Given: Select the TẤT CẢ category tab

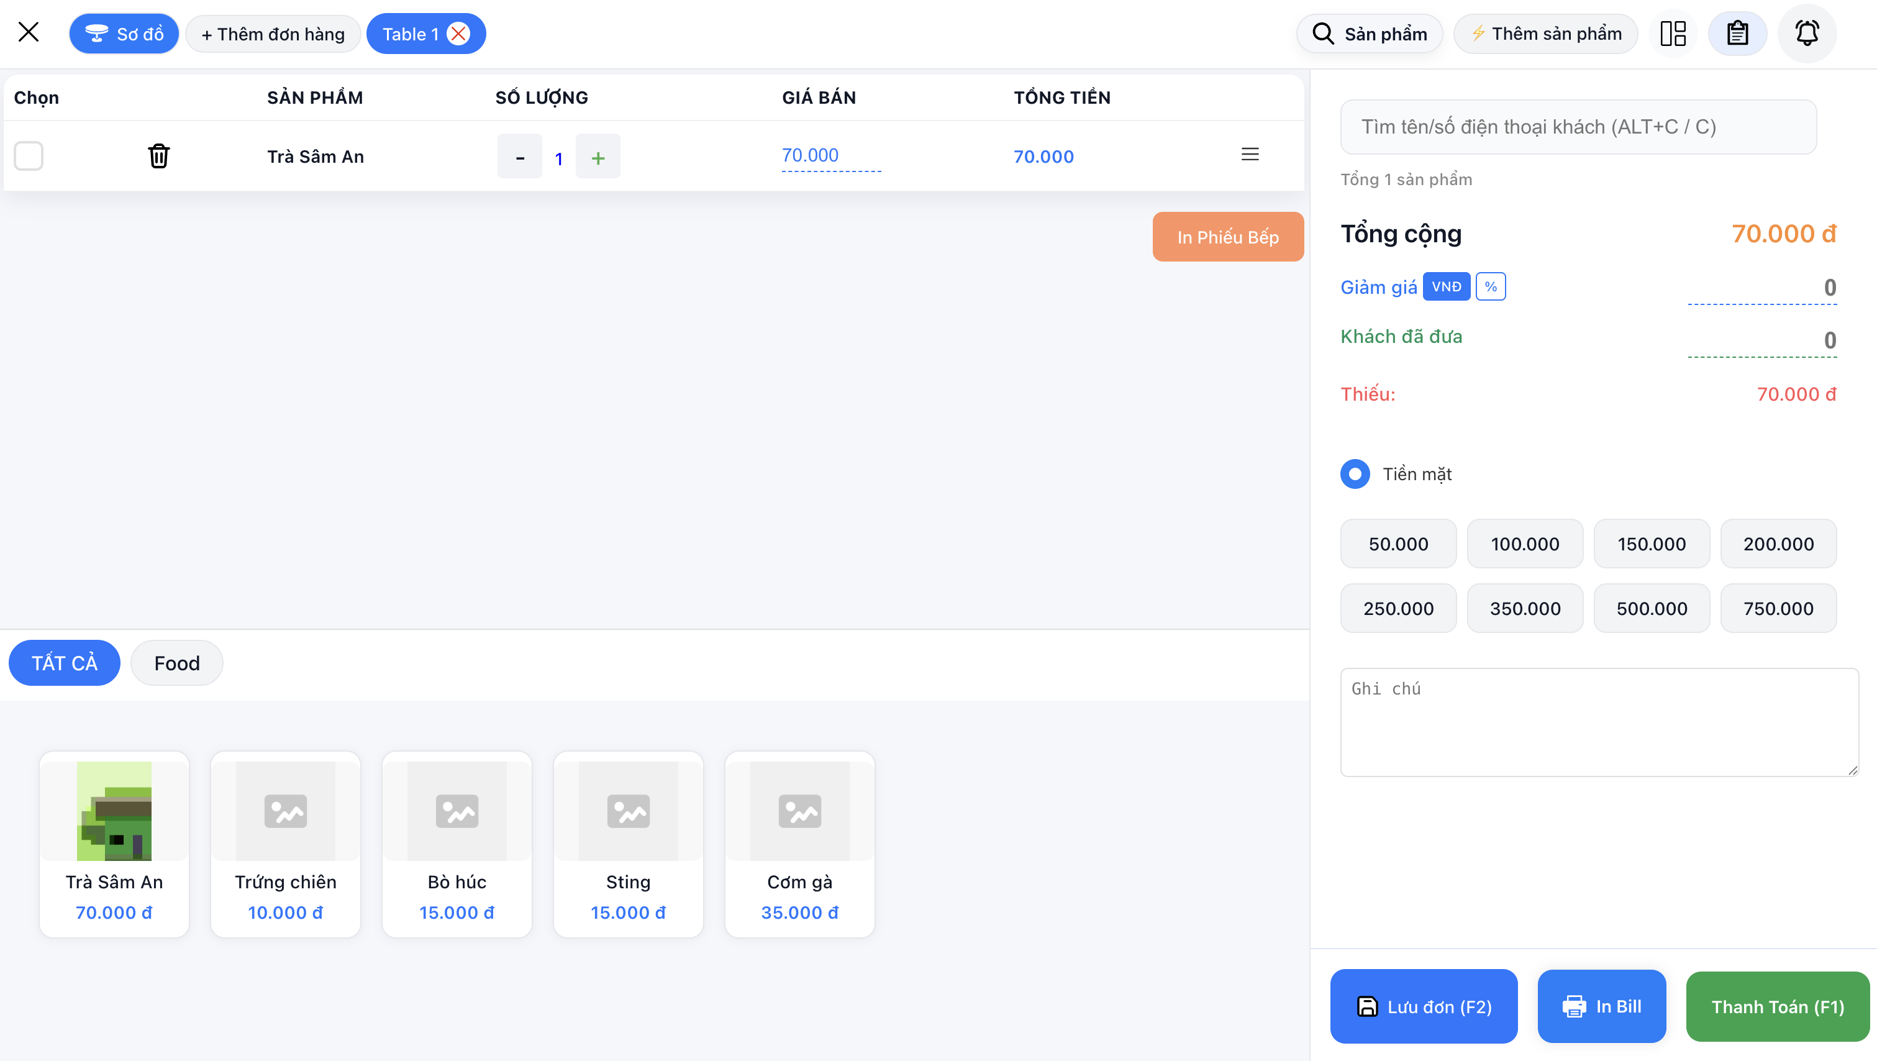Looking at the screenshot, I should click(x=64, y=663).
